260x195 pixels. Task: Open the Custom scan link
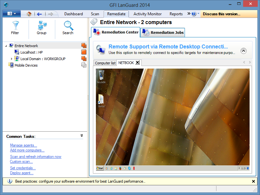[x=21, y=162]
